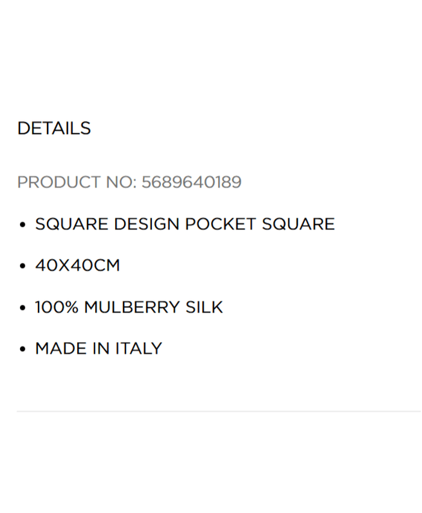
Task: Click the NO: label before the product number
Action: pos(121,182)
